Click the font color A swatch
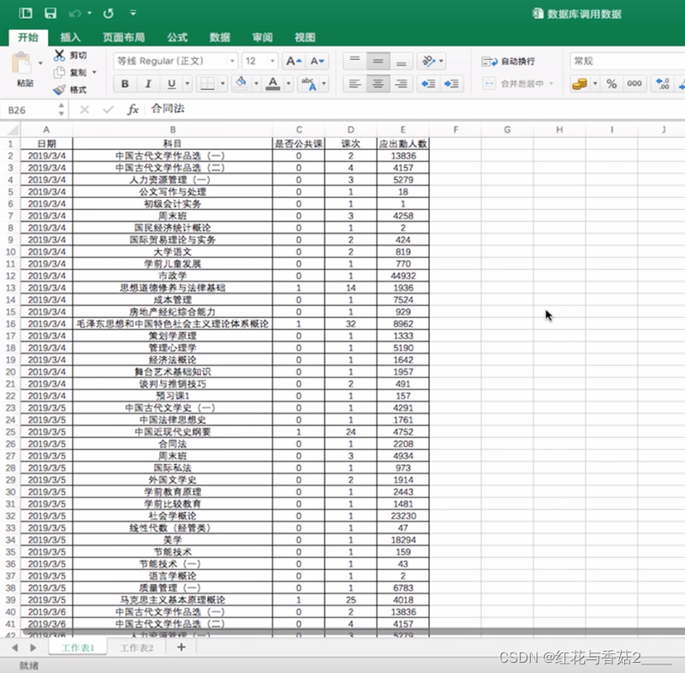 click(272, 83)
